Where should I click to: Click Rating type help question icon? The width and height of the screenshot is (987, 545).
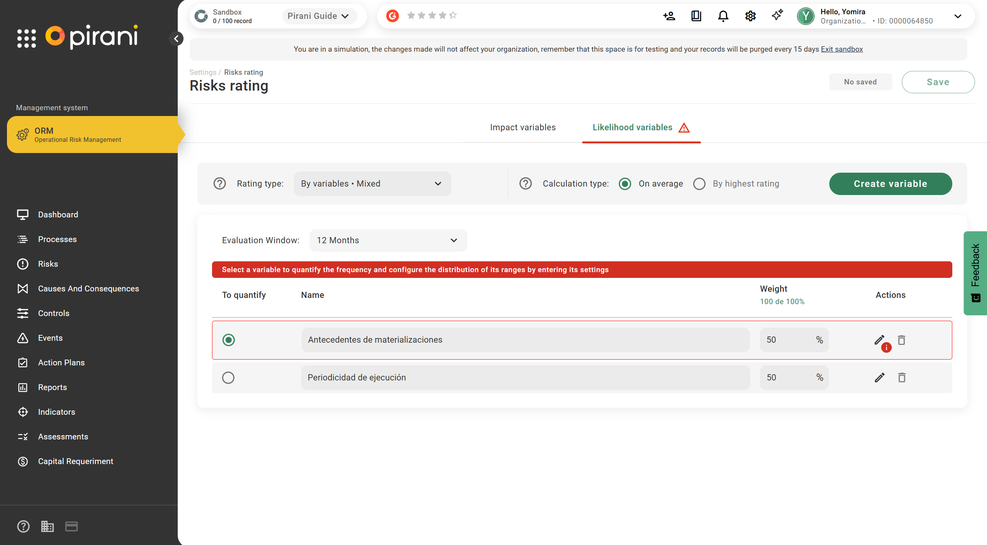click(220, 183)
